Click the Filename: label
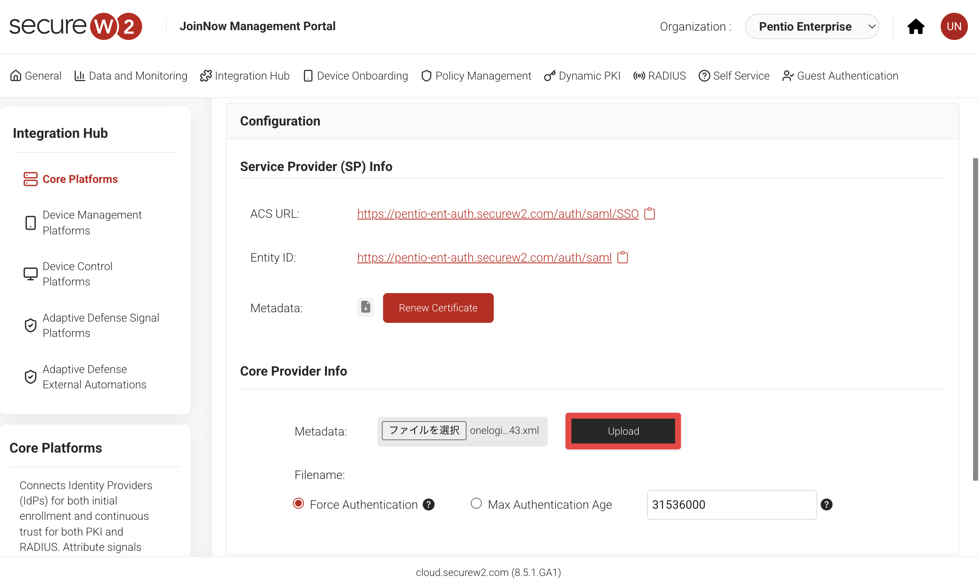Screen dimensions: 979x587 [x=320, y=475]
